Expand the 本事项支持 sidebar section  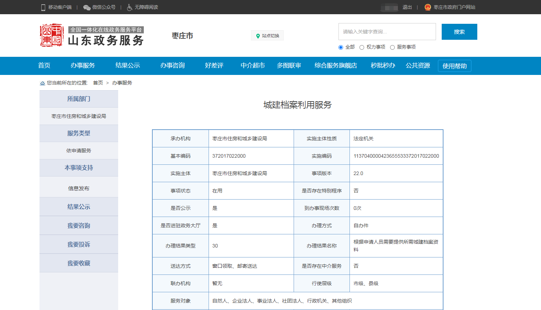79,168
